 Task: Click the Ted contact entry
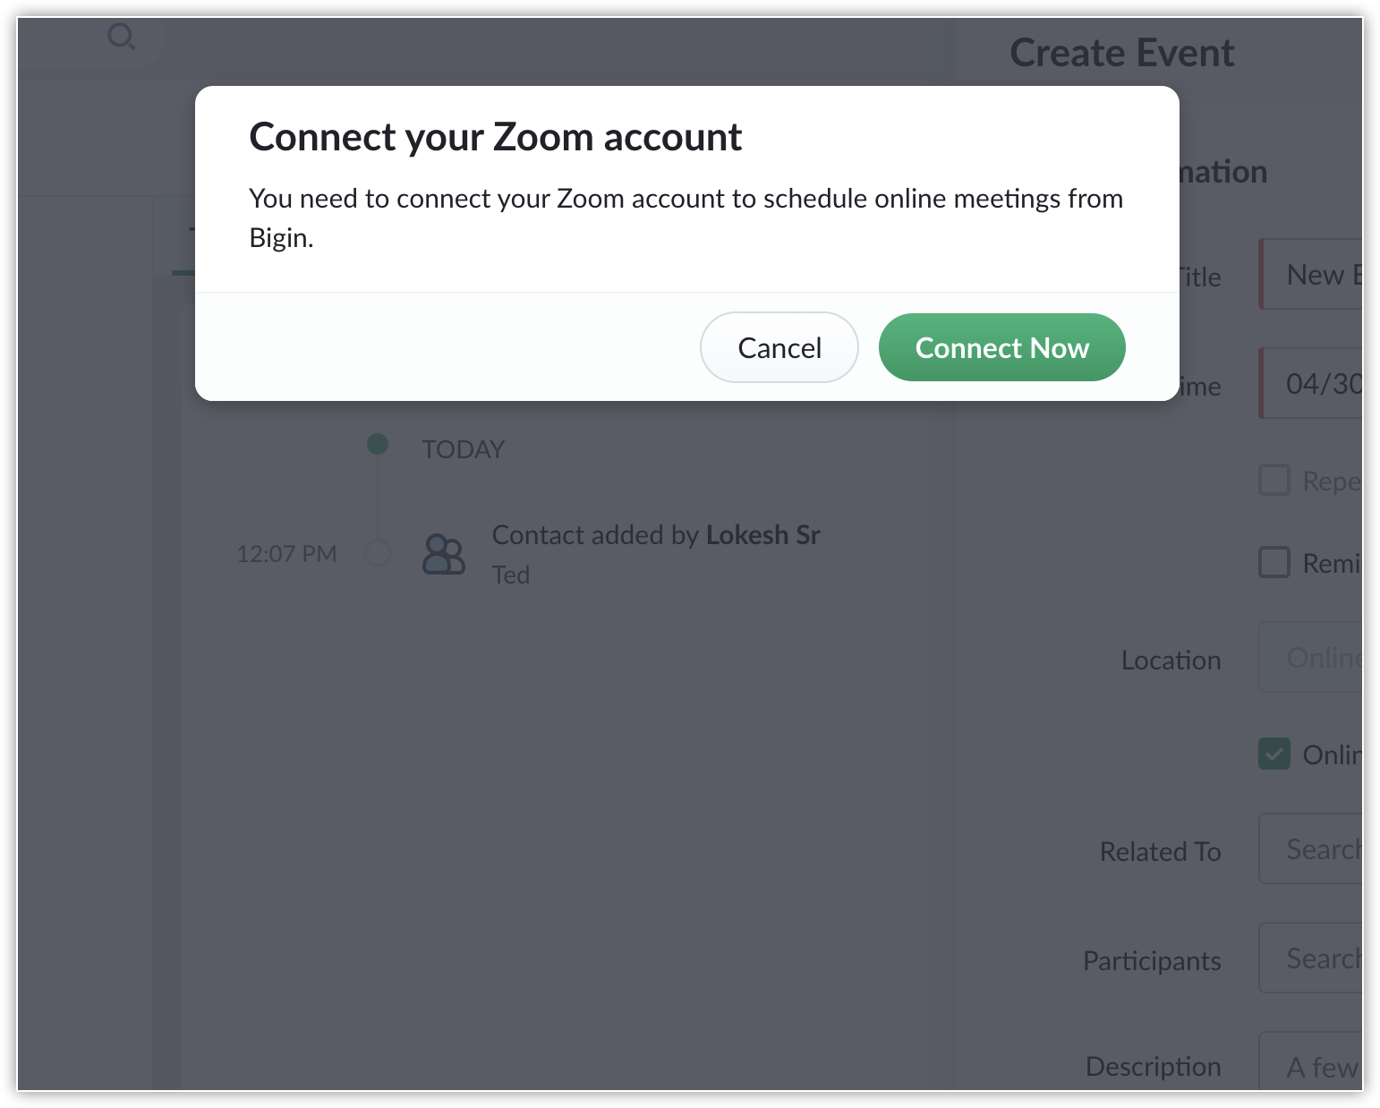(510, 575)
